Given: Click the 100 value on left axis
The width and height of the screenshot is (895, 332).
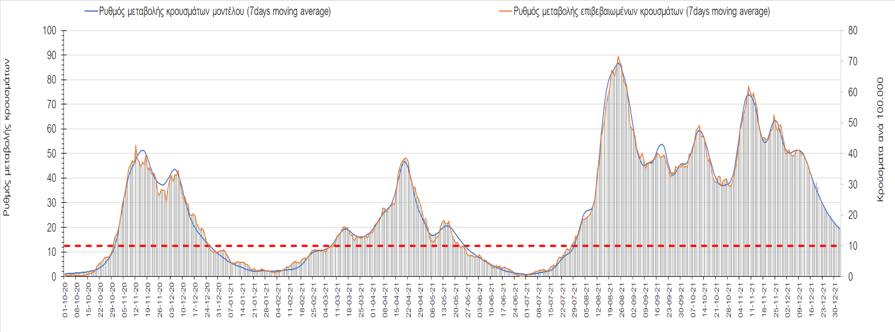Looking at the screenshot, I should click(x=50, y=31).
